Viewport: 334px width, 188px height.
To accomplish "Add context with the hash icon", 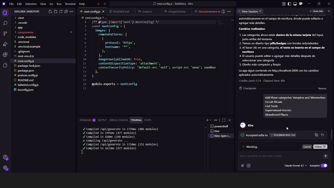I will point(242,166).
